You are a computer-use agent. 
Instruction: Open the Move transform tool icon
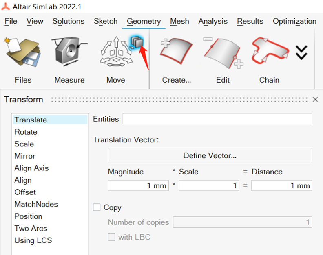116,52
